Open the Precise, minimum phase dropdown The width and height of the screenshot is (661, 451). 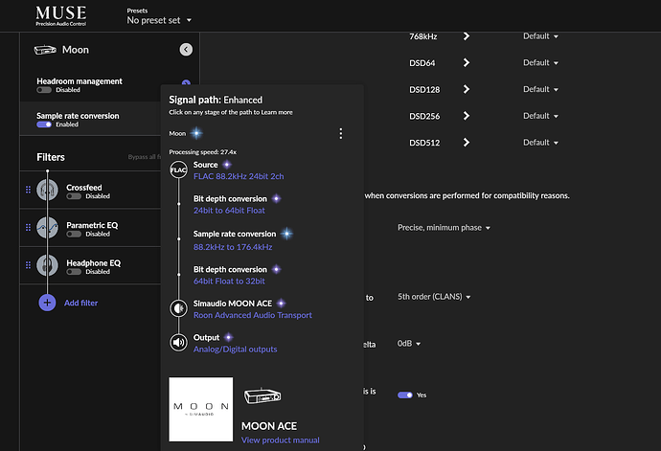(444, 228)
